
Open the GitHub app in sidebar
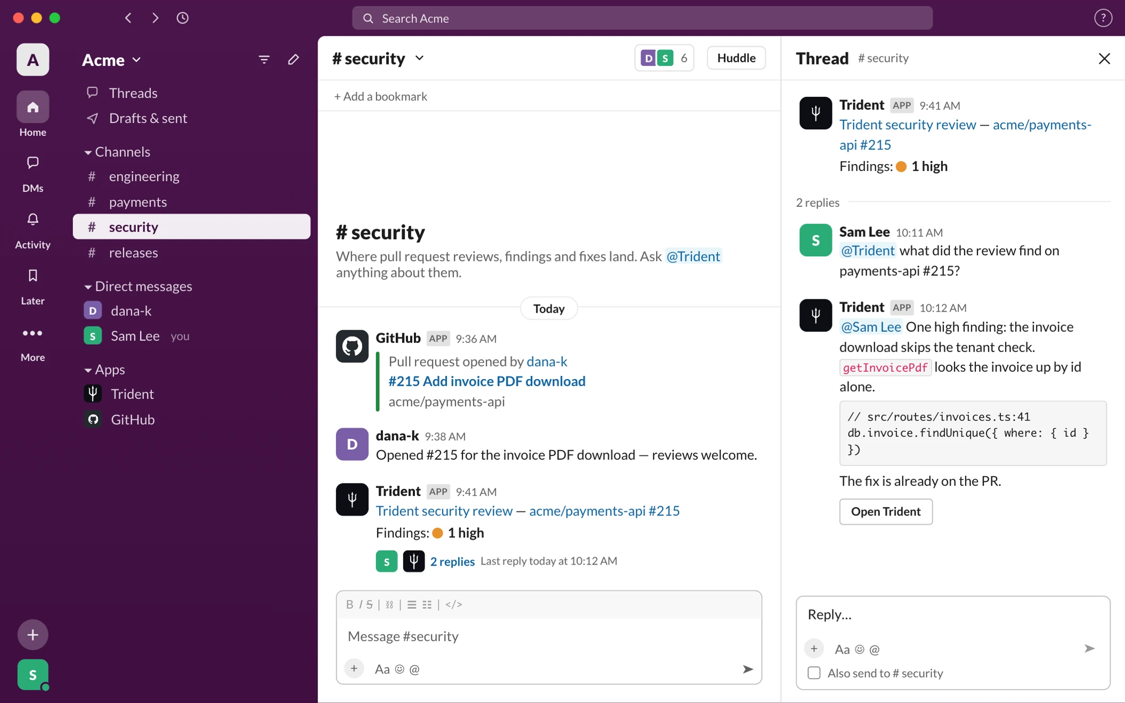pos(192,420)
